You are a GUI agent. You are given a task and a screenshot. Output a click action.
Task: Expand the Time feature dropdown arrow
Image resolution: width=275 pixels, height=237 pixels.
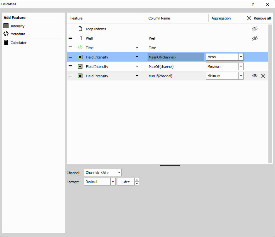pos(137,48)
